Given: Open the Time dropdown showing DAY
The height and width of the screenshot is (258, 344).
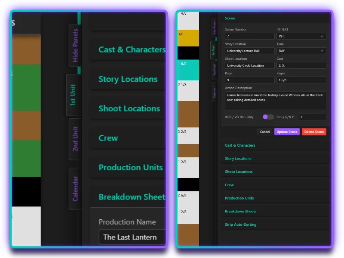Looking at the screenshot, I should click(x=301, y=51).
